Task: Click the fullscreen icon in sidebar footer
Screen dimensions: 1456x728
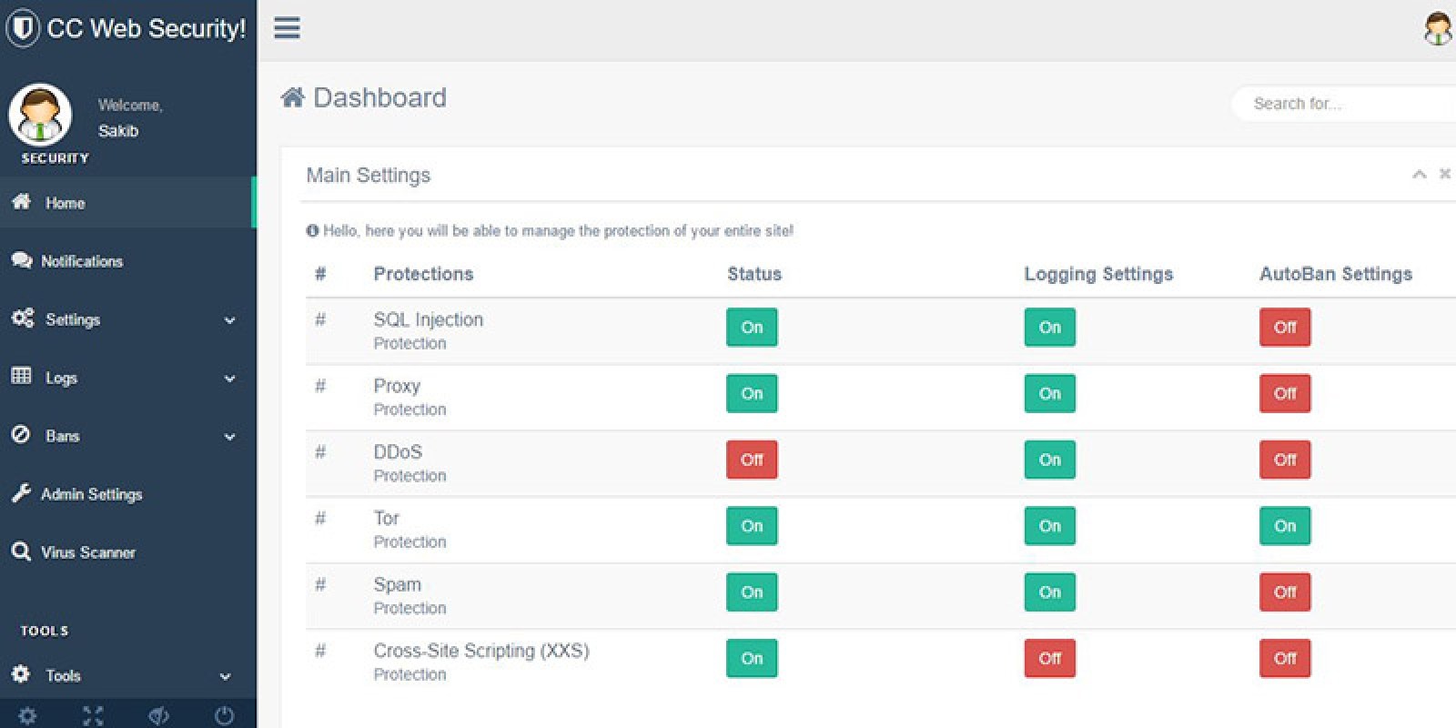Action: pyautogui.click(x=93, y=715)
